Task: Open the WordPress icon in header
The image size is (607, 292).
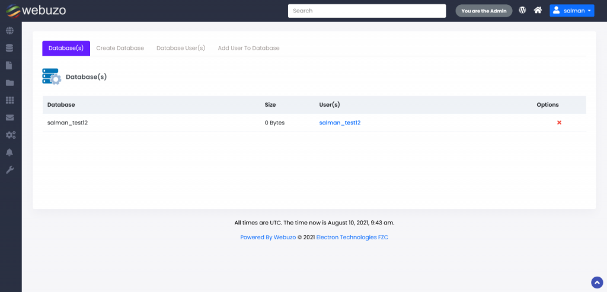Action: (522, 10)
